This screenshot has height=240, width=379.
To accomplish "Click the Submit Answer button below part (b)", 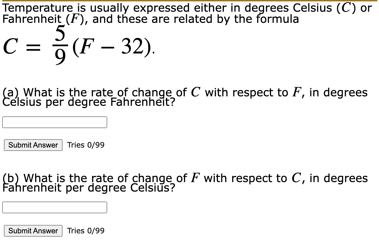I will click(33, 231).
